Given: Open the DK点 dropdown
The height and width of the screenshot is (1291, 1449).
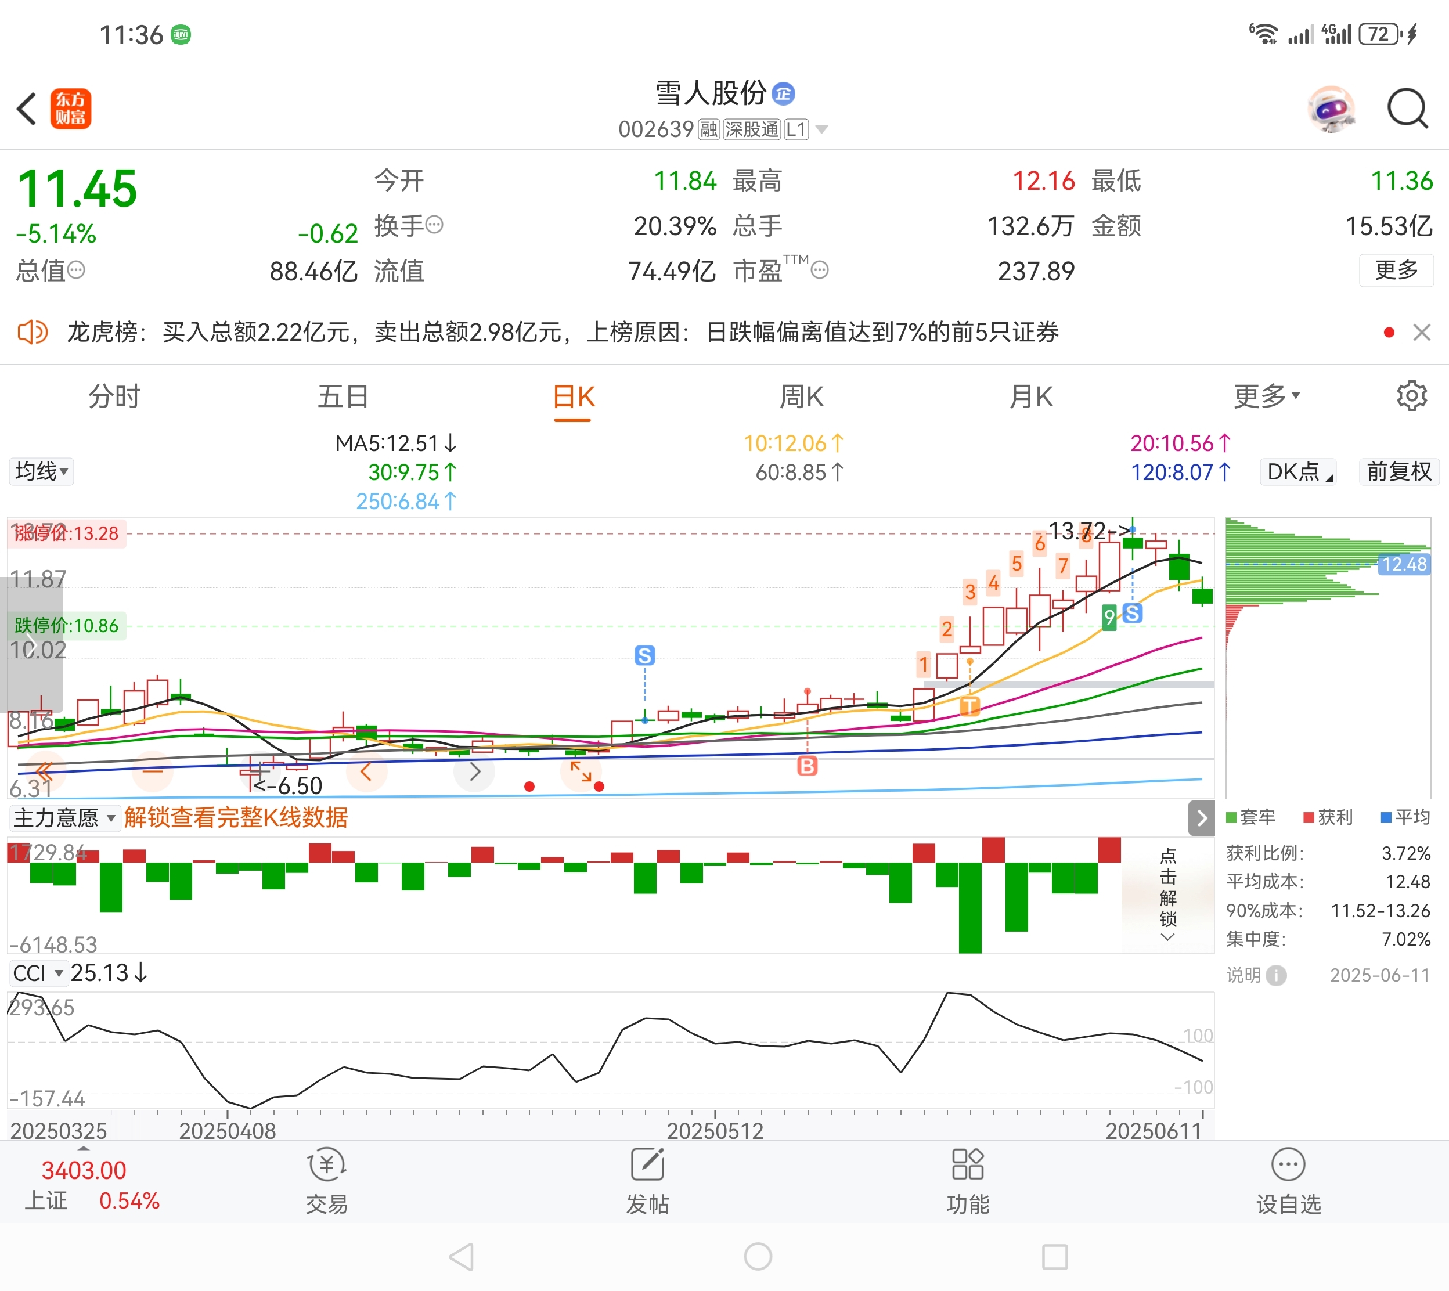Looking at the screenshot, I should click(x=1298, y=472).
